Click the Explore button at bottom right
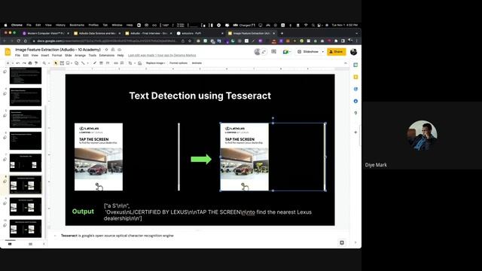 pos(342,242)
